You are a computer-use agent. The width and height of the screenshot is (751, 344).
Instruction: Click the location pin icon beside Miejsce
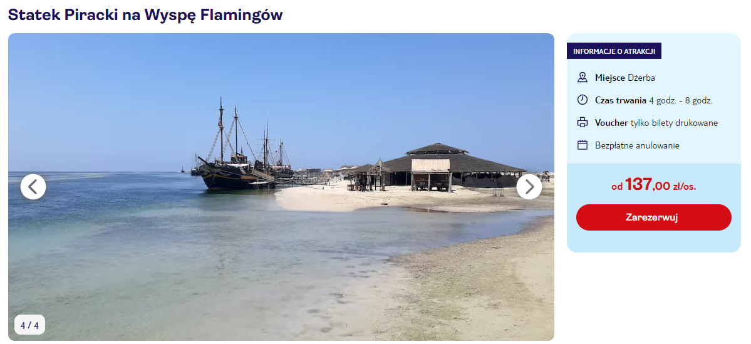[582, 78]
